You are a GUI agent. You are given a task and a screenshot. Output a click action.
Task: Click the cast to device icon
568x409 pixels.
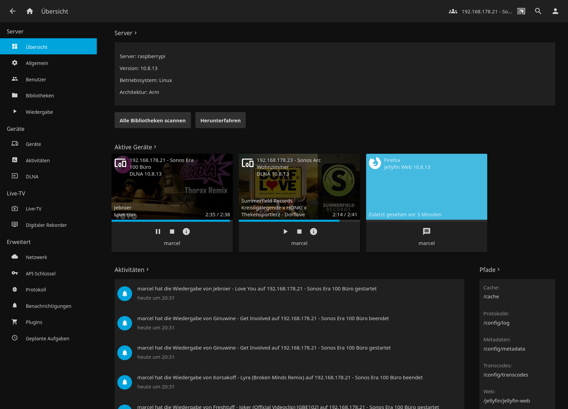(x=521, y=11)
